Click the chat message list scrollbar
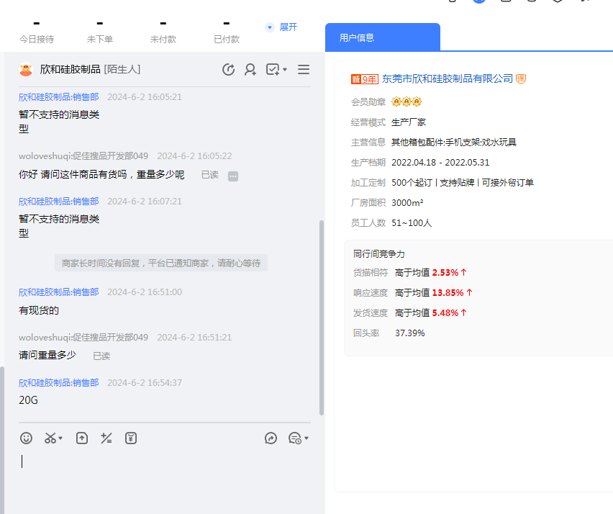This screenshot has height=514, width=613. (x=321, y=317)
